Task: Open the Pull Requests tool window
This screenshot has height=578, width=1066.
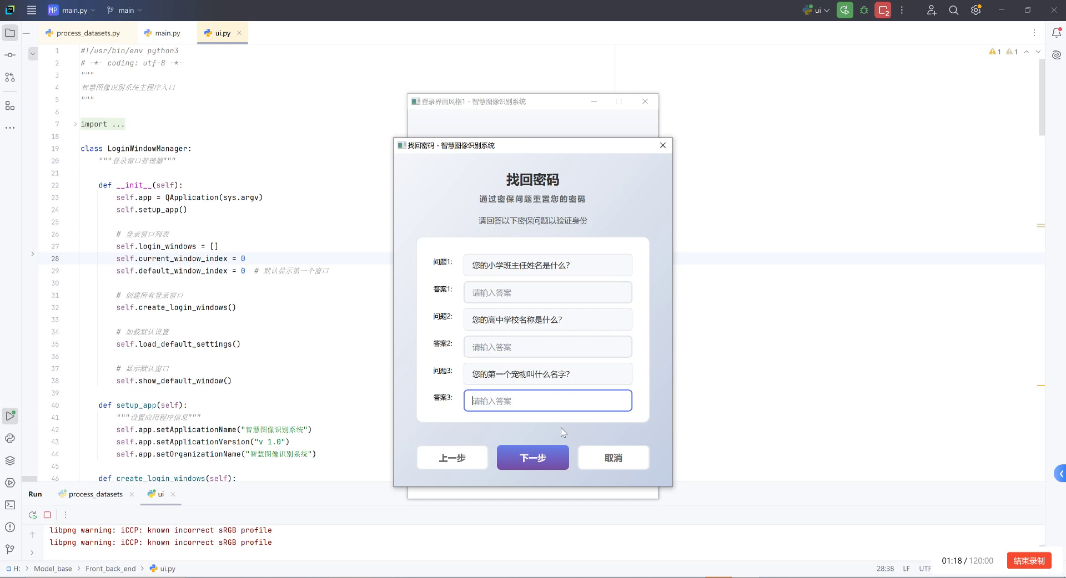Action: point(10,77)
